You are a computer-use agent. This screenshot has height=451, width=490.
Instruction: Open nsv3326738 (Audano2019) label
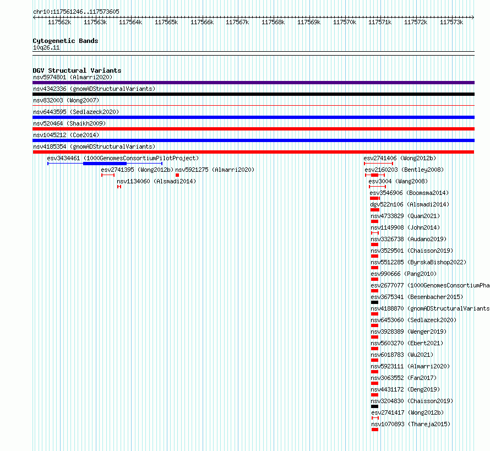click(409, 239)
